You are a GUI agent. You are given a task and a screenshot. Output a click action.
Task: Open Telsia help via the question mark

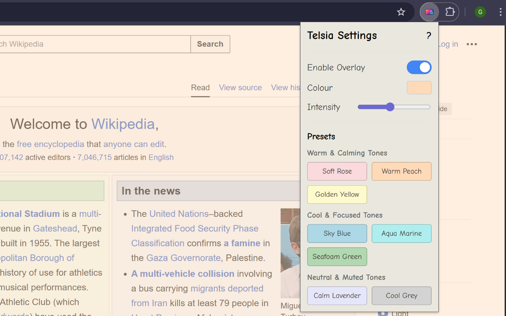click(429, 36)
